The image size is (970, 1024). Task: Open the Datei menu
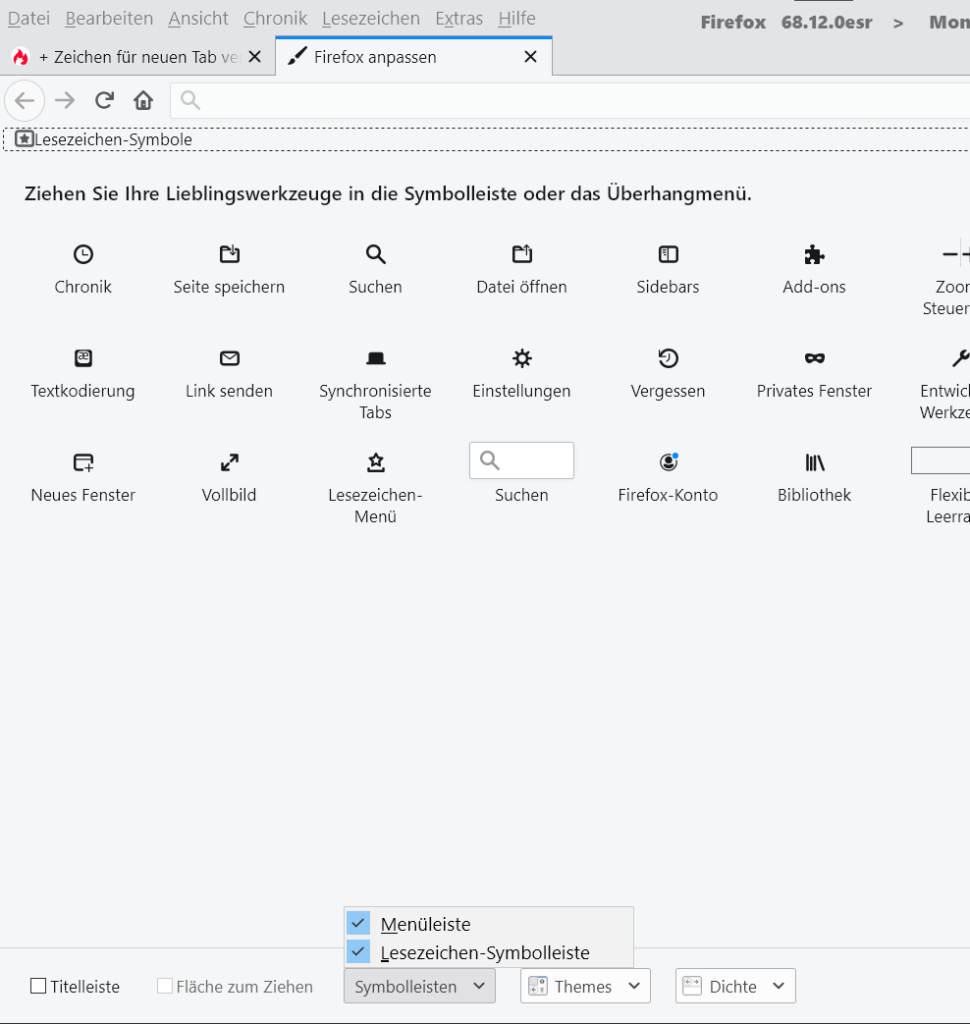(28, 19)
